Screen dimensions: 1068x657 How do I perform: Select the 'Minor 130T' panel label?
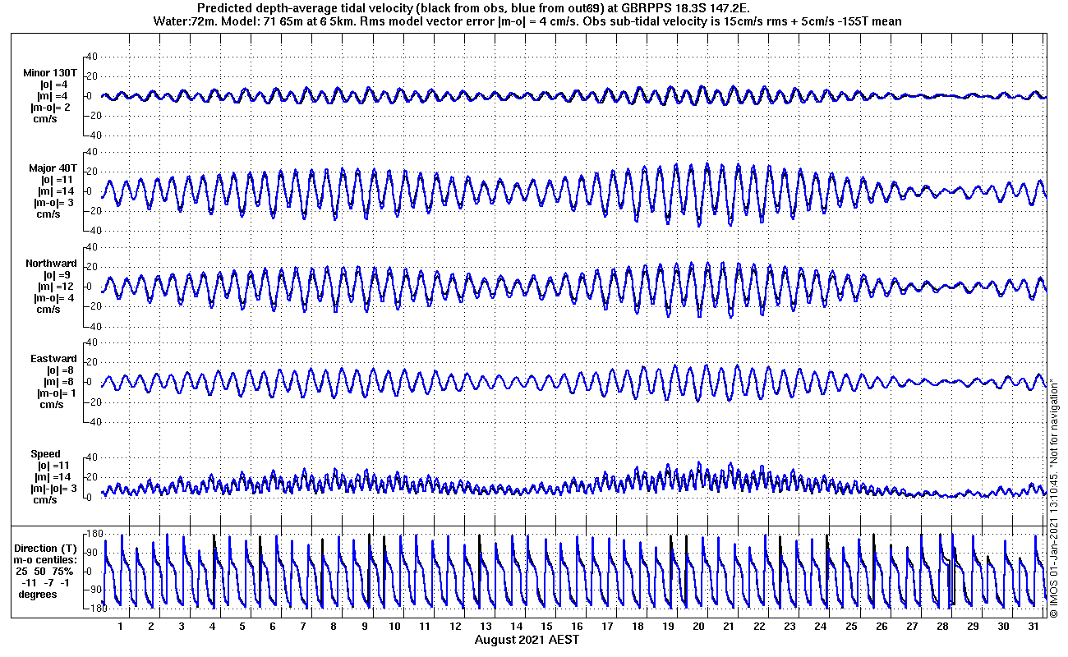point(50,73)
